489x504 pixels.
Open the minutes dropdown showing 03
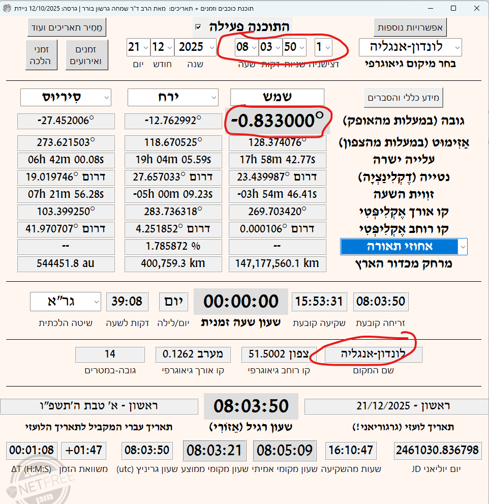(x=271, y=47)
